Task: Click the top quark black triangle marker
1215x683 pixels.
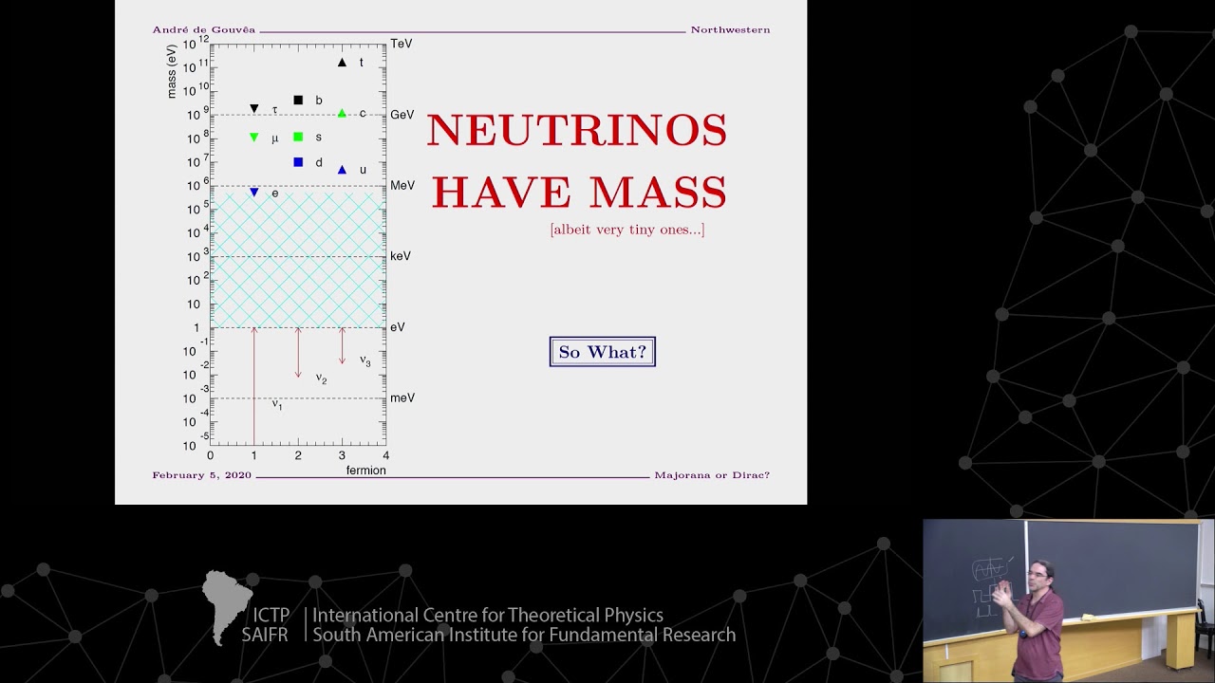Action: click(x=342, y=63)
